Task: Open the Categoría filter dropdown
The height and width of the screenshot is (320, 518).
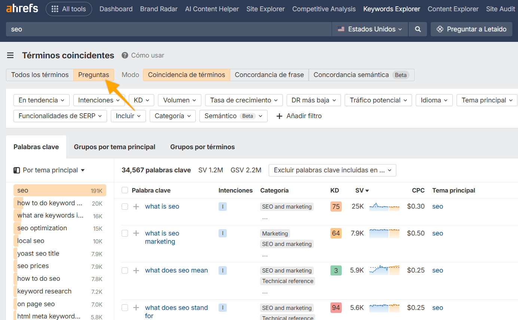Action: pyautogui.click(x=173, y=116)
